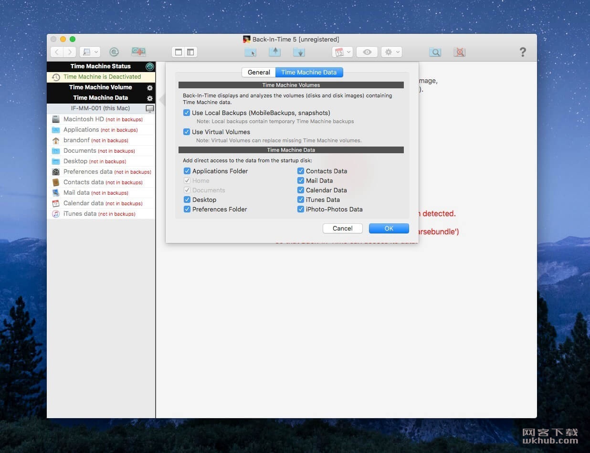Viewport: 590px width, 453px height.
Task: Uncheck the Desktop checkbox in the dialog
Action: click(187, 200)
